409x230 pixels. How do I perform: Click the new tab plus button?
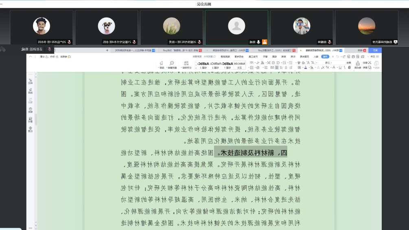pyautogui.click(x=107, y=50)
